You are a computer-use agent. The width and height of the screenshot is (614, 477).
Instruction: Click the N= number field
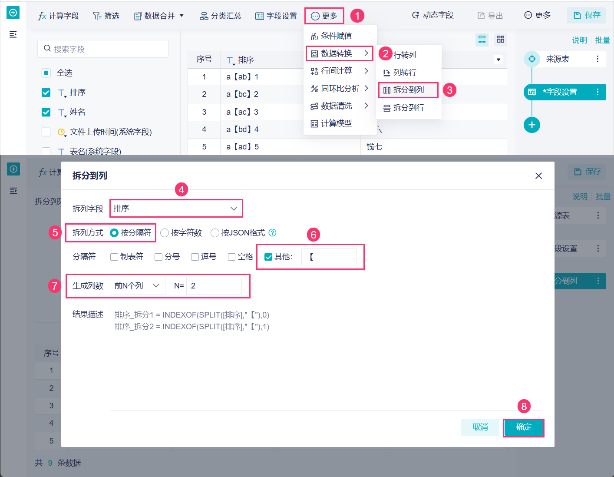[214, 286]
